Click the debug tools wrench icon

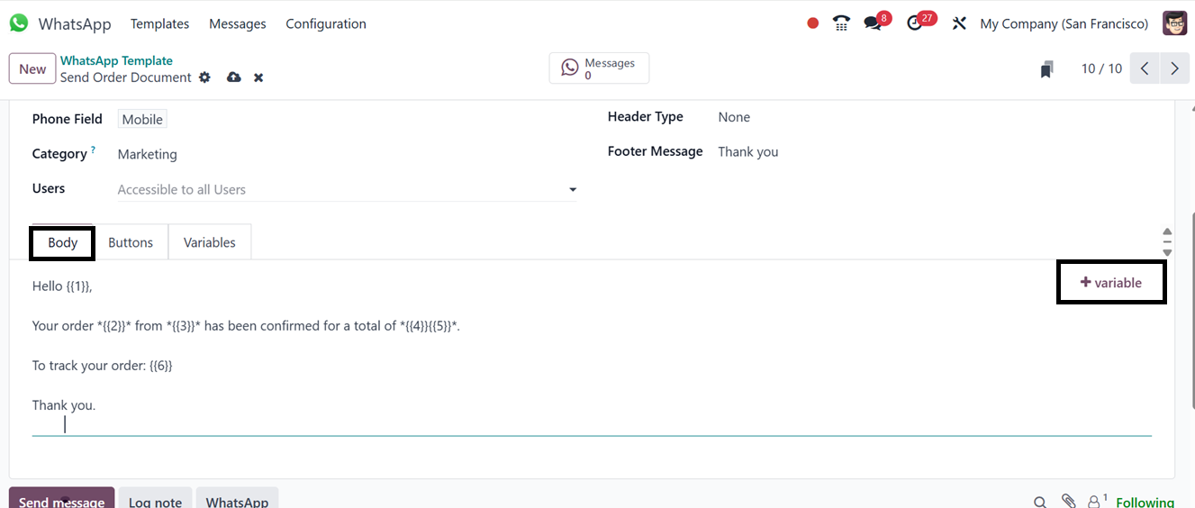click(959, 23)
